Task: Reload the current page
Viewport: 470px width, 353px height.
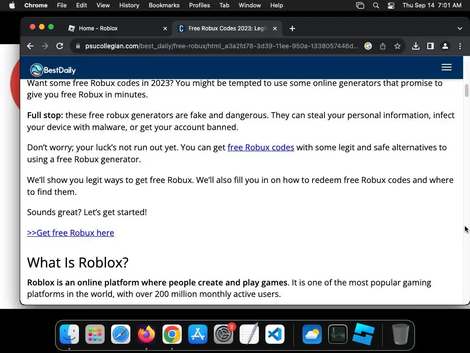Action: pyautogui.click(x=60, y=46)
